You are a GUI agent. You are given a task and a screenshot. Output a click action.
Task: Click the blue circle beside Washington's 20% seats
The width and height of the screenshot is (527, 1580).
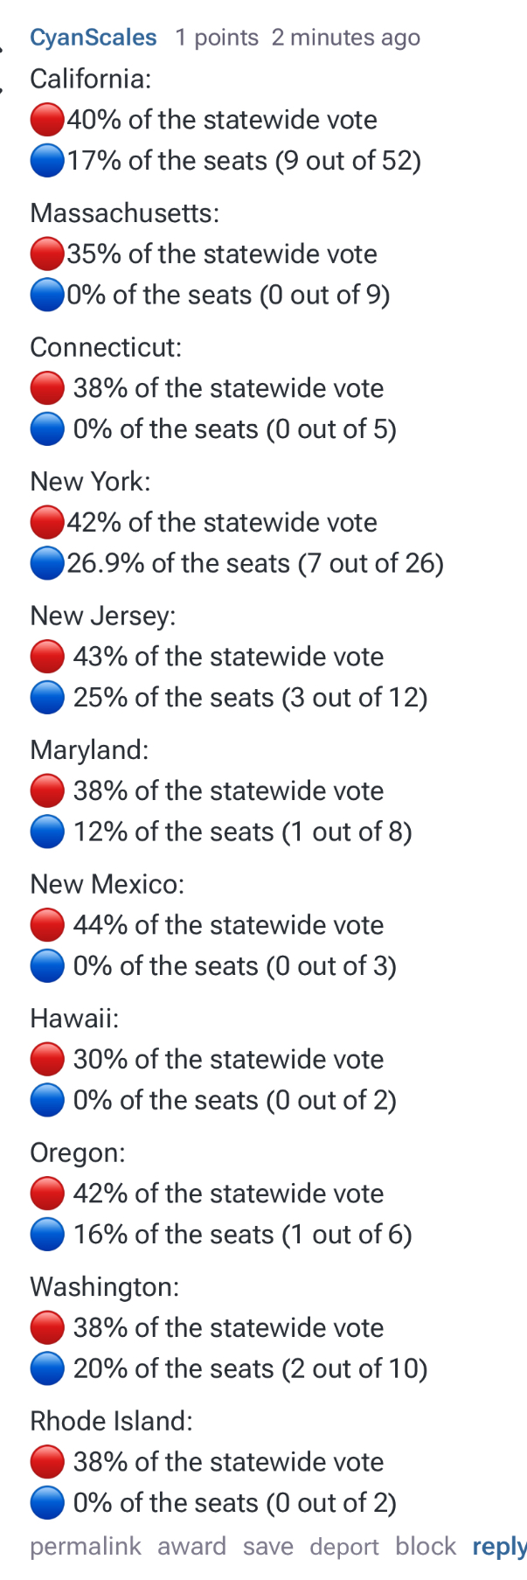47,1368
